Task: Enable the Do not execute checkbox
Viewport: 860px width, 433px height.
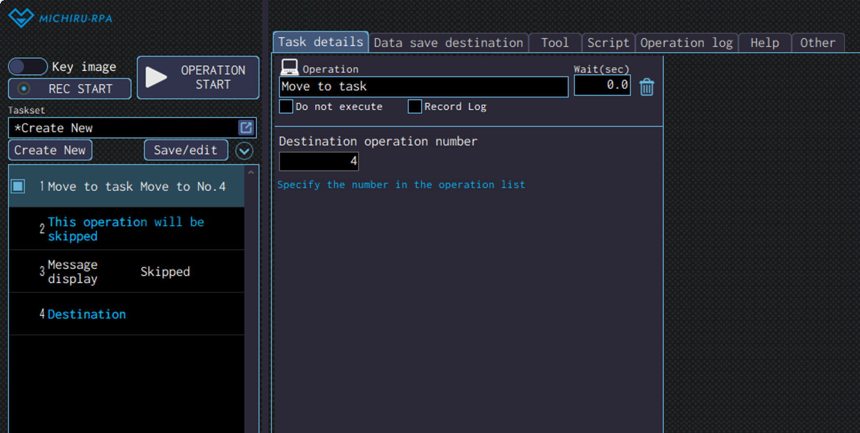Action: [286, 106]
